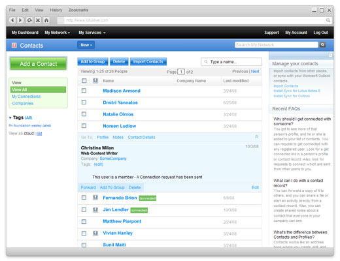Select View All in sidebar
Viewport: 340px width, 261px height.
coord(38,89)
